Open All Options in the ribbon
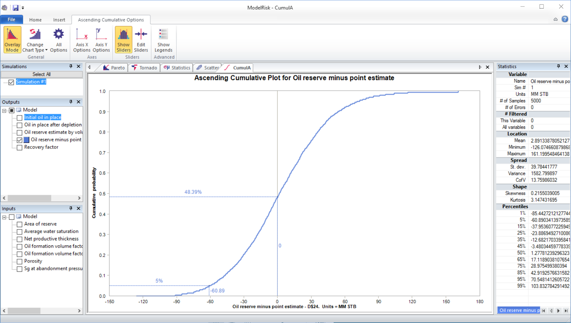Image resolution: width=571 pixels, height=323 pixels. pos(58,39)
